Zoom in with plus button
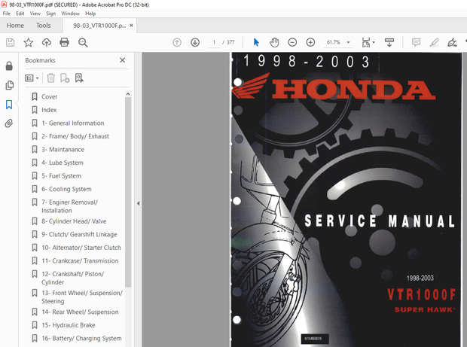This screenshot has height=347, width=467. tap(310, 43)
